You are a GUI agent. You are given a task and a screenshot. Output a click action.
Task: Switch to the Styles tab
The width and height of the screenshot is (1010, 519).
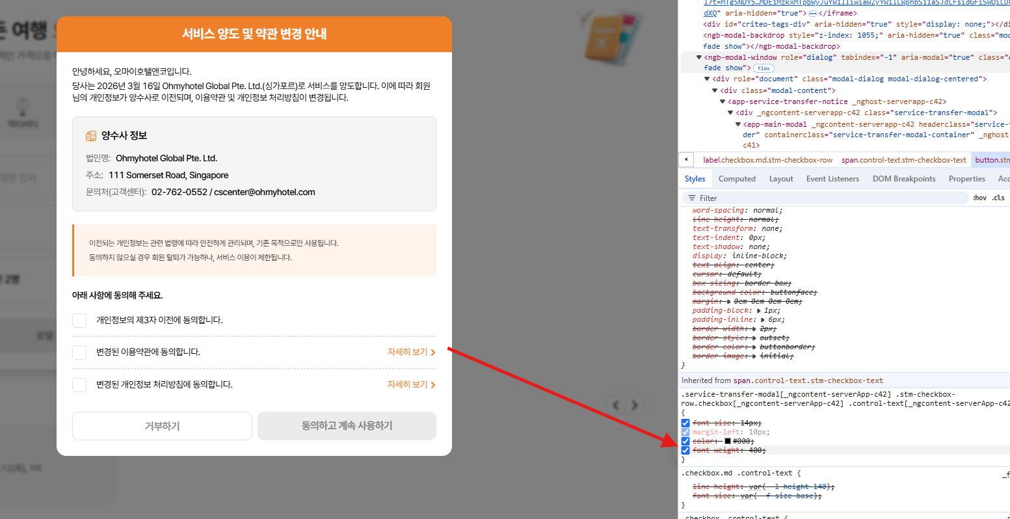tap(695, 179)
